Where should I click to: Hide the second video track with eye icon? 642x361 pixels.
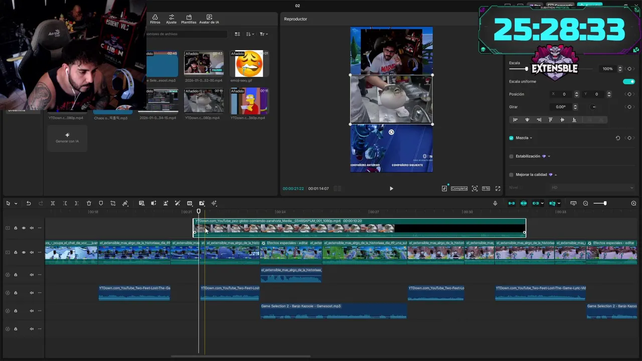click(x=24, y=252)
